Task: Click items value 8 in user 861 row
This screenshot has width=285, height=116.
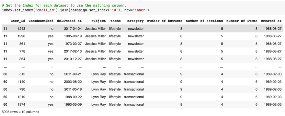Action: click(x=256, y=44)
